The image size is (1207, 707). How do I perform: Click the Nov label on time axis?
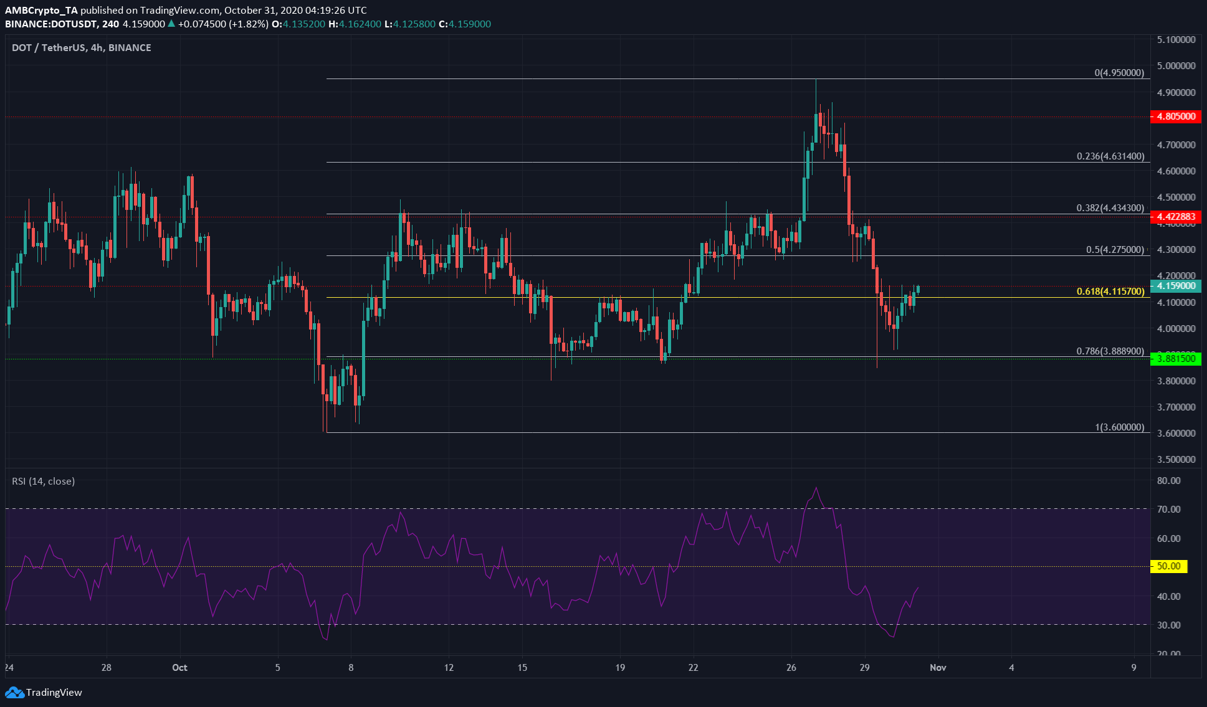pyautogui.click(x=938, y=668)
